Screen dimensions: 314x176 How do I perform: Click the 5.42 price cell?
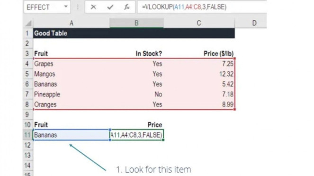point(199,84)
